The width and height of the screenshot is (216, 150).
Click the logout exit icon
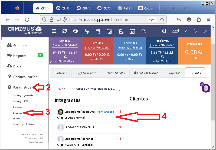coord(164,31)
